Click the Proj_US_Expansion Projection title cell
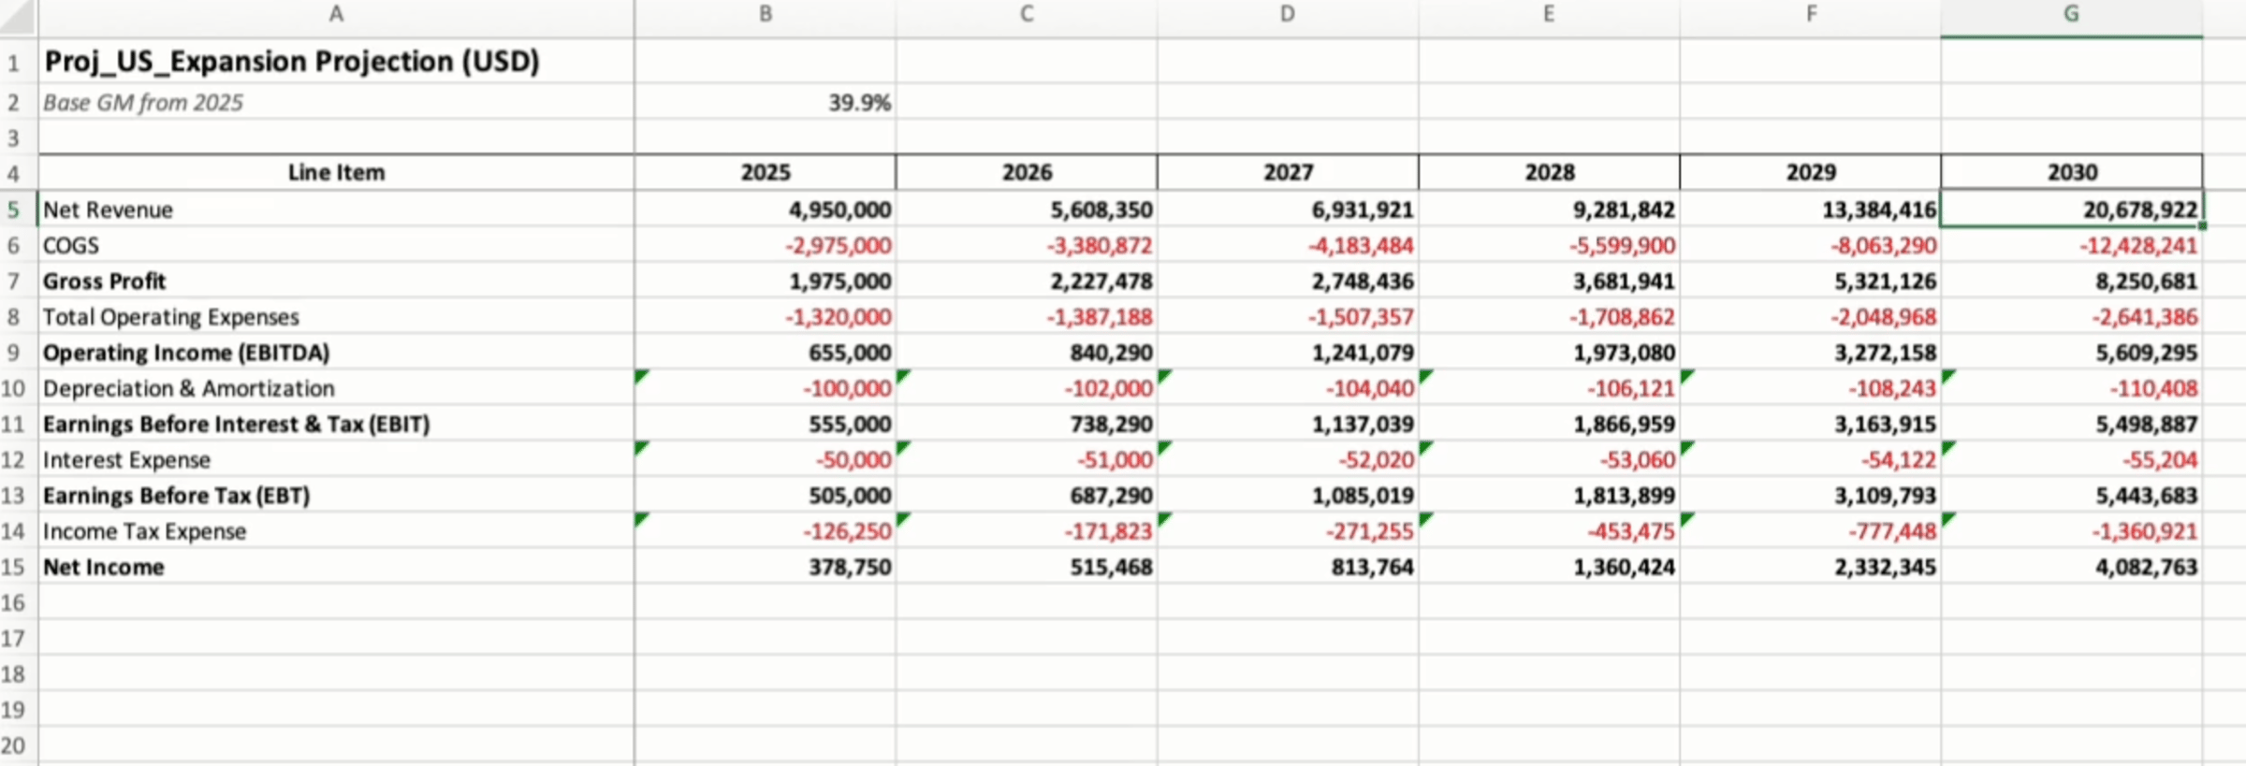2246x766 pixels. (292, 62)
